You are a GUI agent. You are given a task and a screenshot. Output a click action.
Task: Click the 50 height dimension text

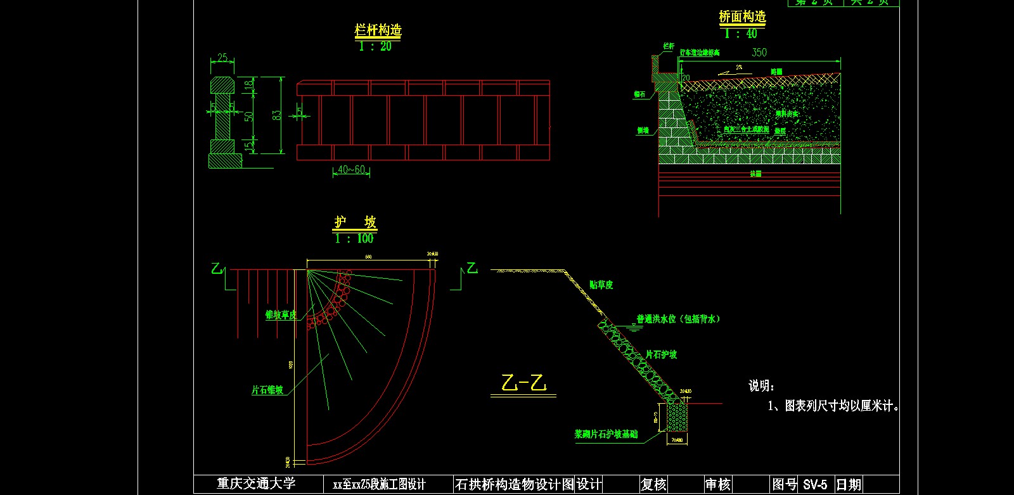248,117
